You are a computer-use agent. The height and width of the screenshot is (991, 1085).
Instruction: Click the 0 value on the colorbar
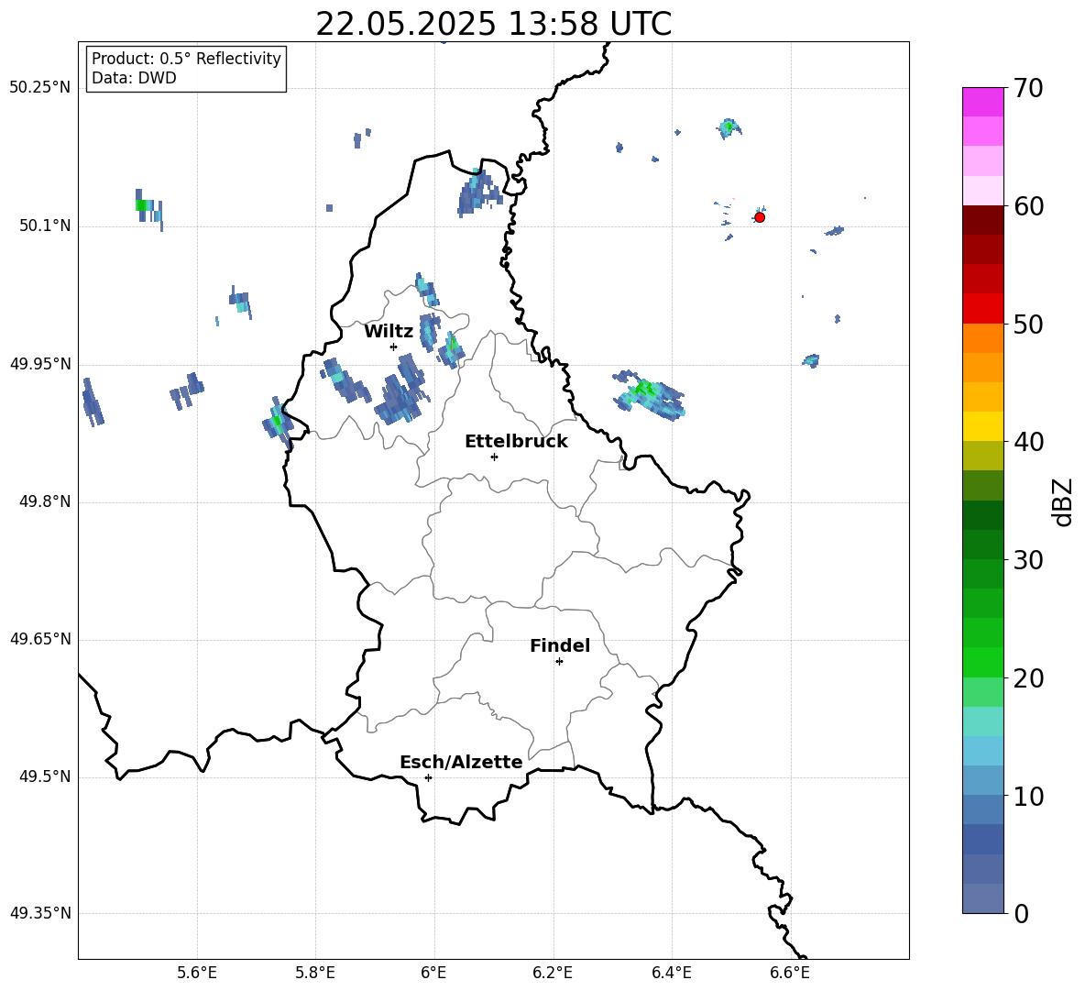click(x=1021, y=913)
